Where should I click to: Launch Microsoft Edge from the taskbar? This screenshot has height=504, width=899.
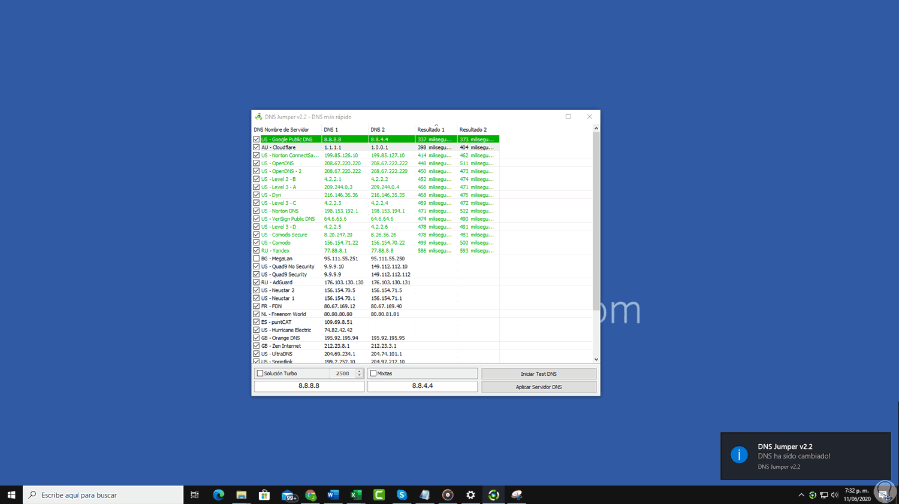pos(218,495)
